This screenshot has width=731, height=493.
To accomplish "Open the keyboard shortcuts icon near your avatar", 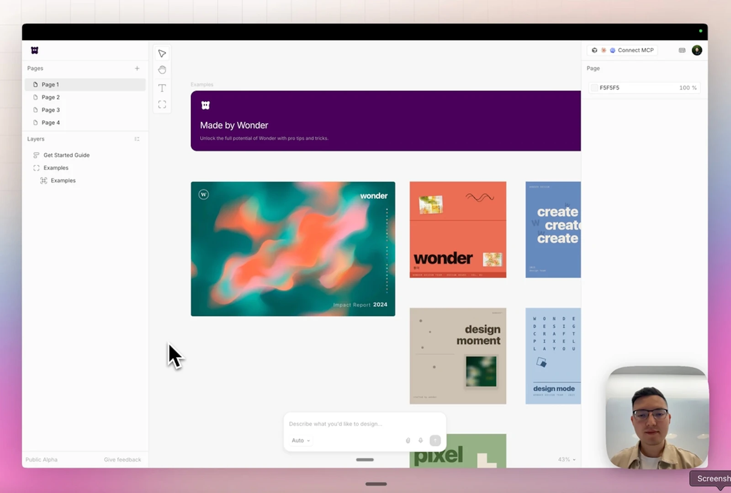I will click(x=682, y=50).
